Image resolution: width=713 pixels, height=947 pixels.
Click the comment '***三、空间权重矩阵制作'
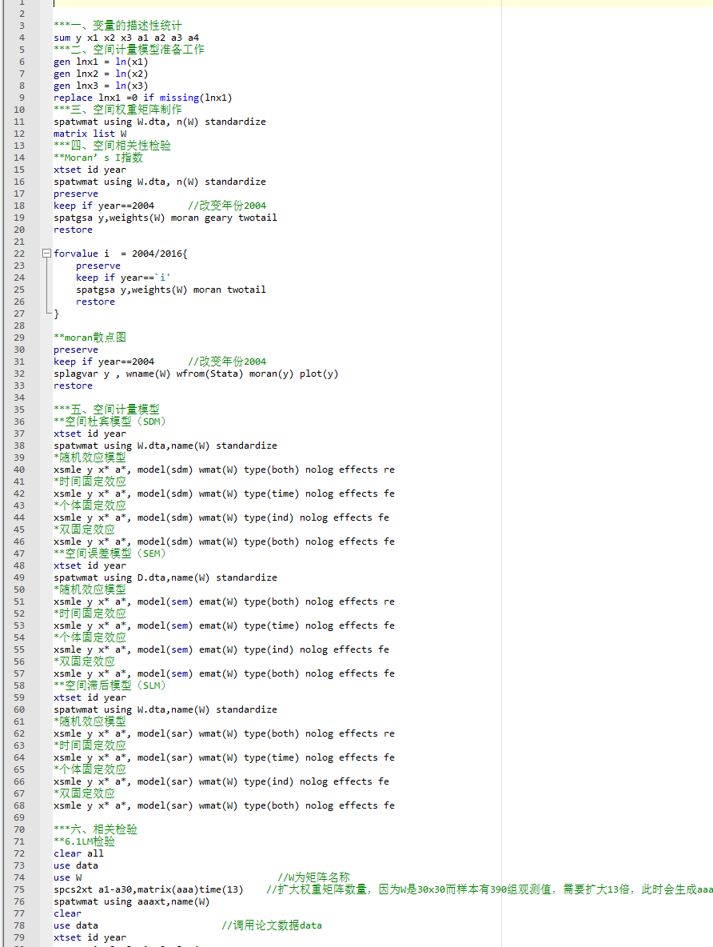coord(118,110)
